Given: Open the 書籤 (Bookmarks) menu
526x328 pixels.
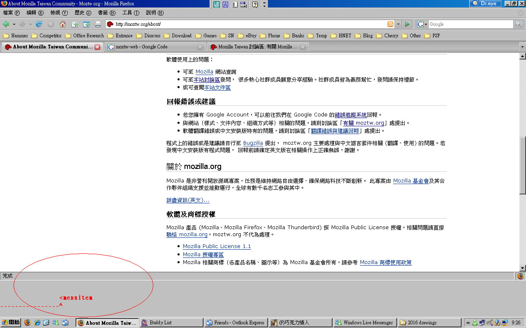Looking at the screenshot, I should pos(106,13).
